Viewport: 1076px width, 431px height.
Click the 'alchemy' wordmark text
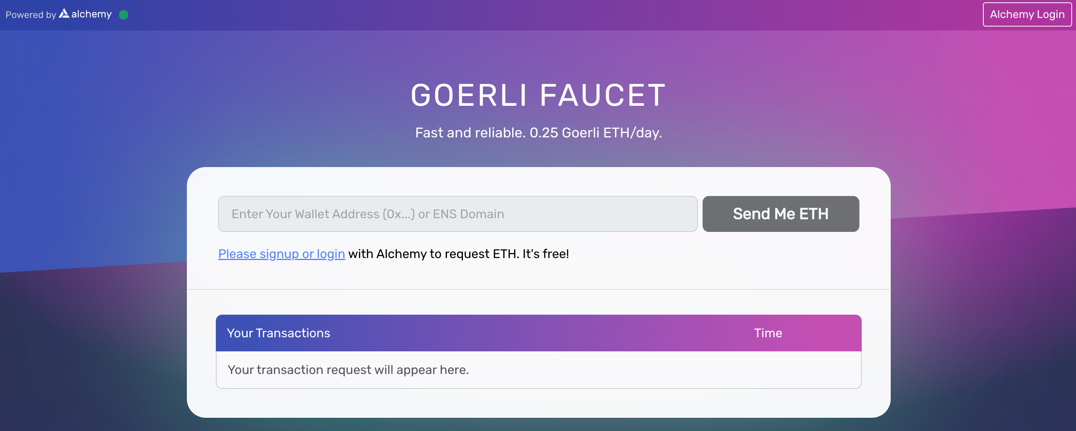click(x=91, y=14)
